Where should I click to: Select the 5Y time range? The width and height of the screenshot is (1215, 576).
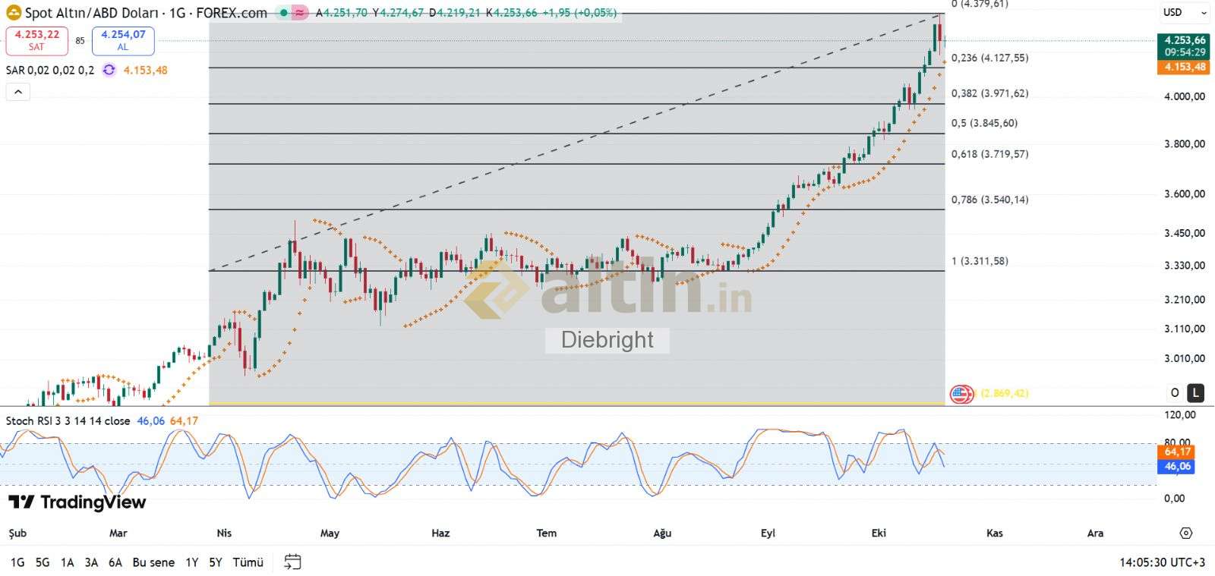216,562
